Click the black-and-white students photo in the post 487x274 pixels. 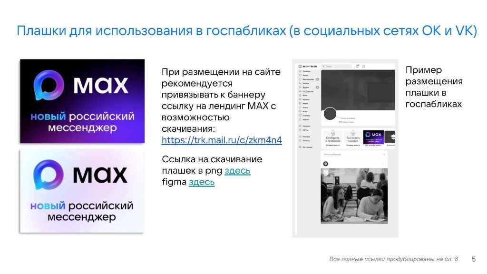tap(354, 196)
